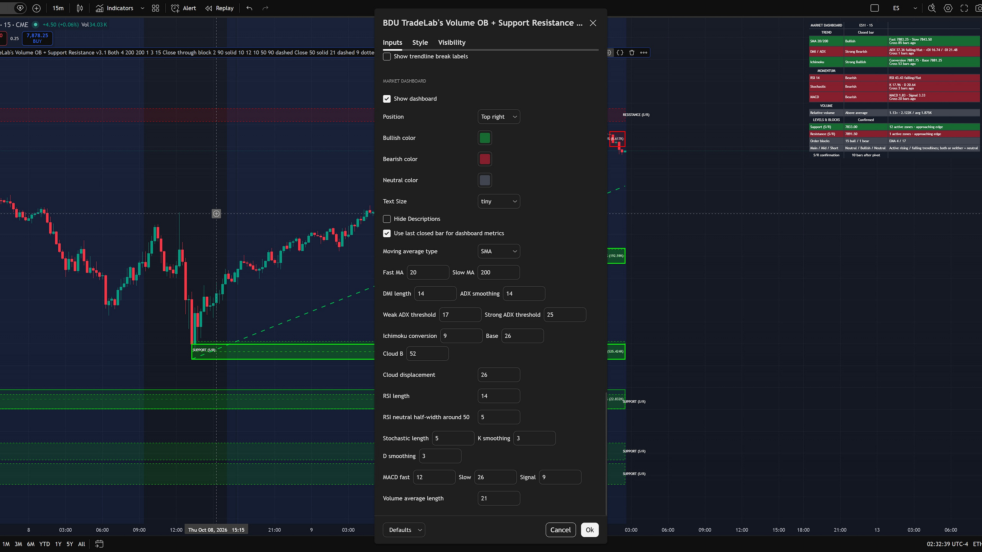Click the quick search lightning icon

[932, 8]
